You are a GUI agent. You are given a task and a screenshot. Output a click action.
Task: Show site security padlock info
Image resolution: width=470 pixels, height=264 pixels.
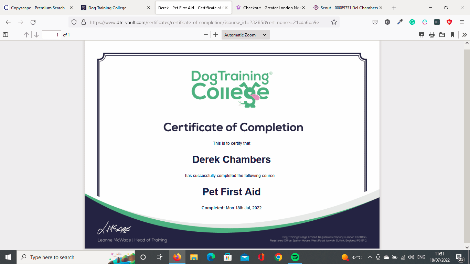pyautogui.click(x=83, y=22)
